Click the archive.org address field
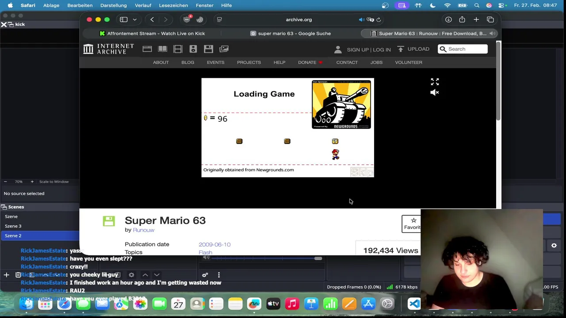 (x=298, y=19)
